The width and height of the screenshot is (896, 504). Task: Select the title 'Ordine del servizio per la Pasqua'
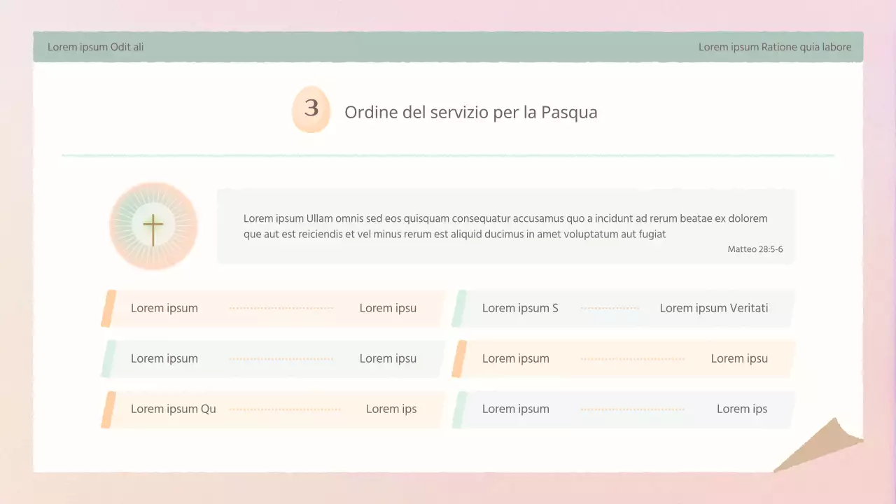pos(470,112)
